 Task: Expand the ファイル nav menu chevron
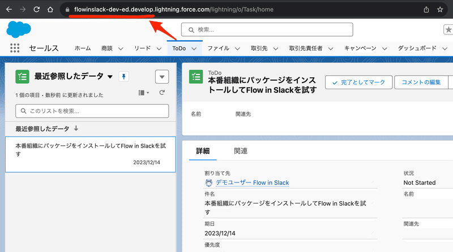(x=237, y=49)
